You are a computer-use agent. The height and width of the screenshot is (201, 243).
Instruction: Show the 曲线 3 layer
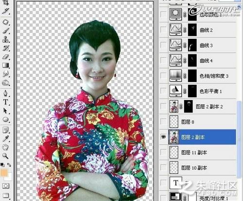pyautogui.click(x=163, y=45)
